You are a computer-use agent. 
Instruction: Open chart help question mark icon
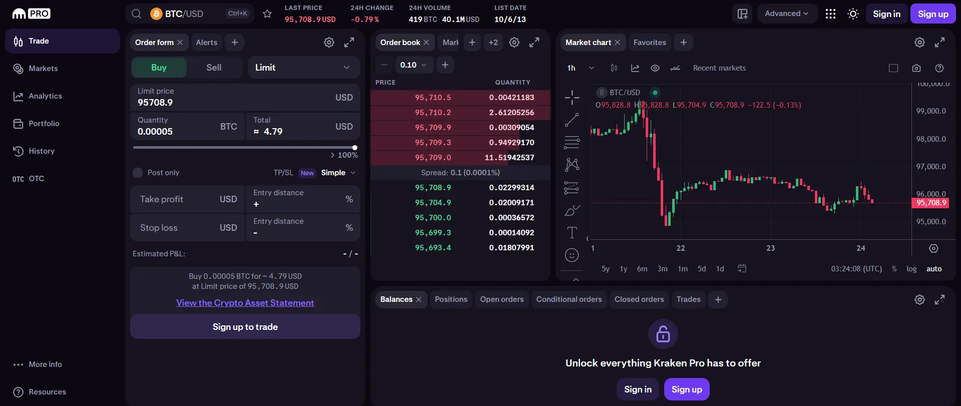(939, 68)
